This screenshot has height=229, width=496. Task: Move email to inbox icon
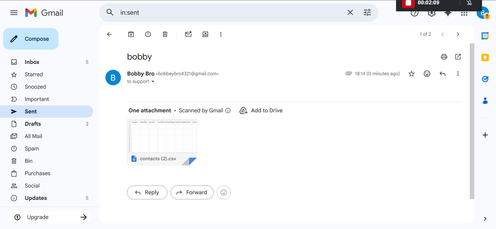pos(205,34)
